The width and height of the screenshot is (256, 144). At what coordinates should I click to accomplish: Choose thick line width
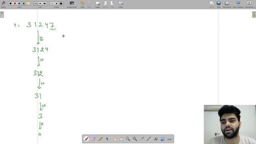coord(44,4)
